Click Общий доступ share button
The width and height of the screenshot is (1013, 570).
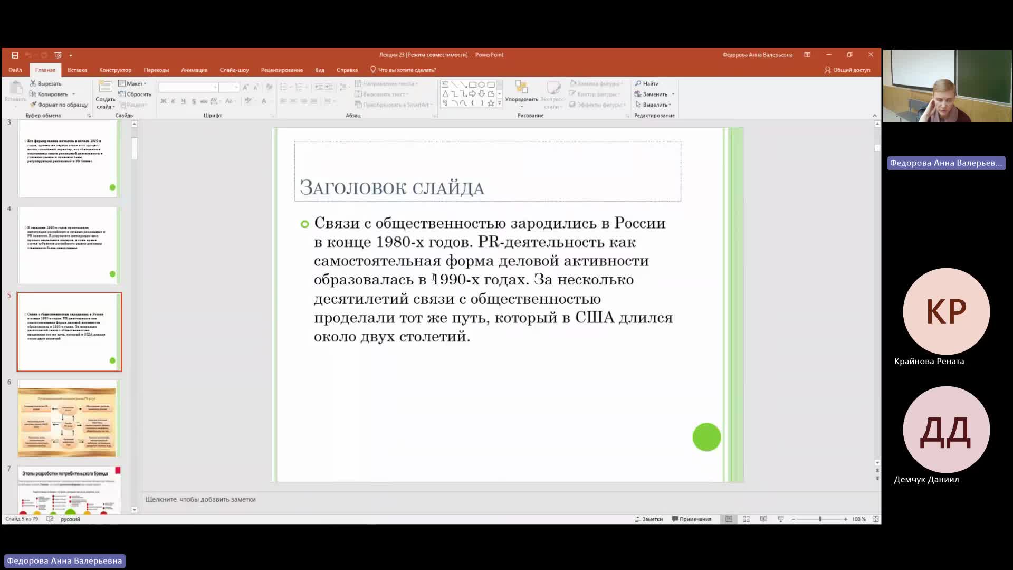click(x=847, y=70)
